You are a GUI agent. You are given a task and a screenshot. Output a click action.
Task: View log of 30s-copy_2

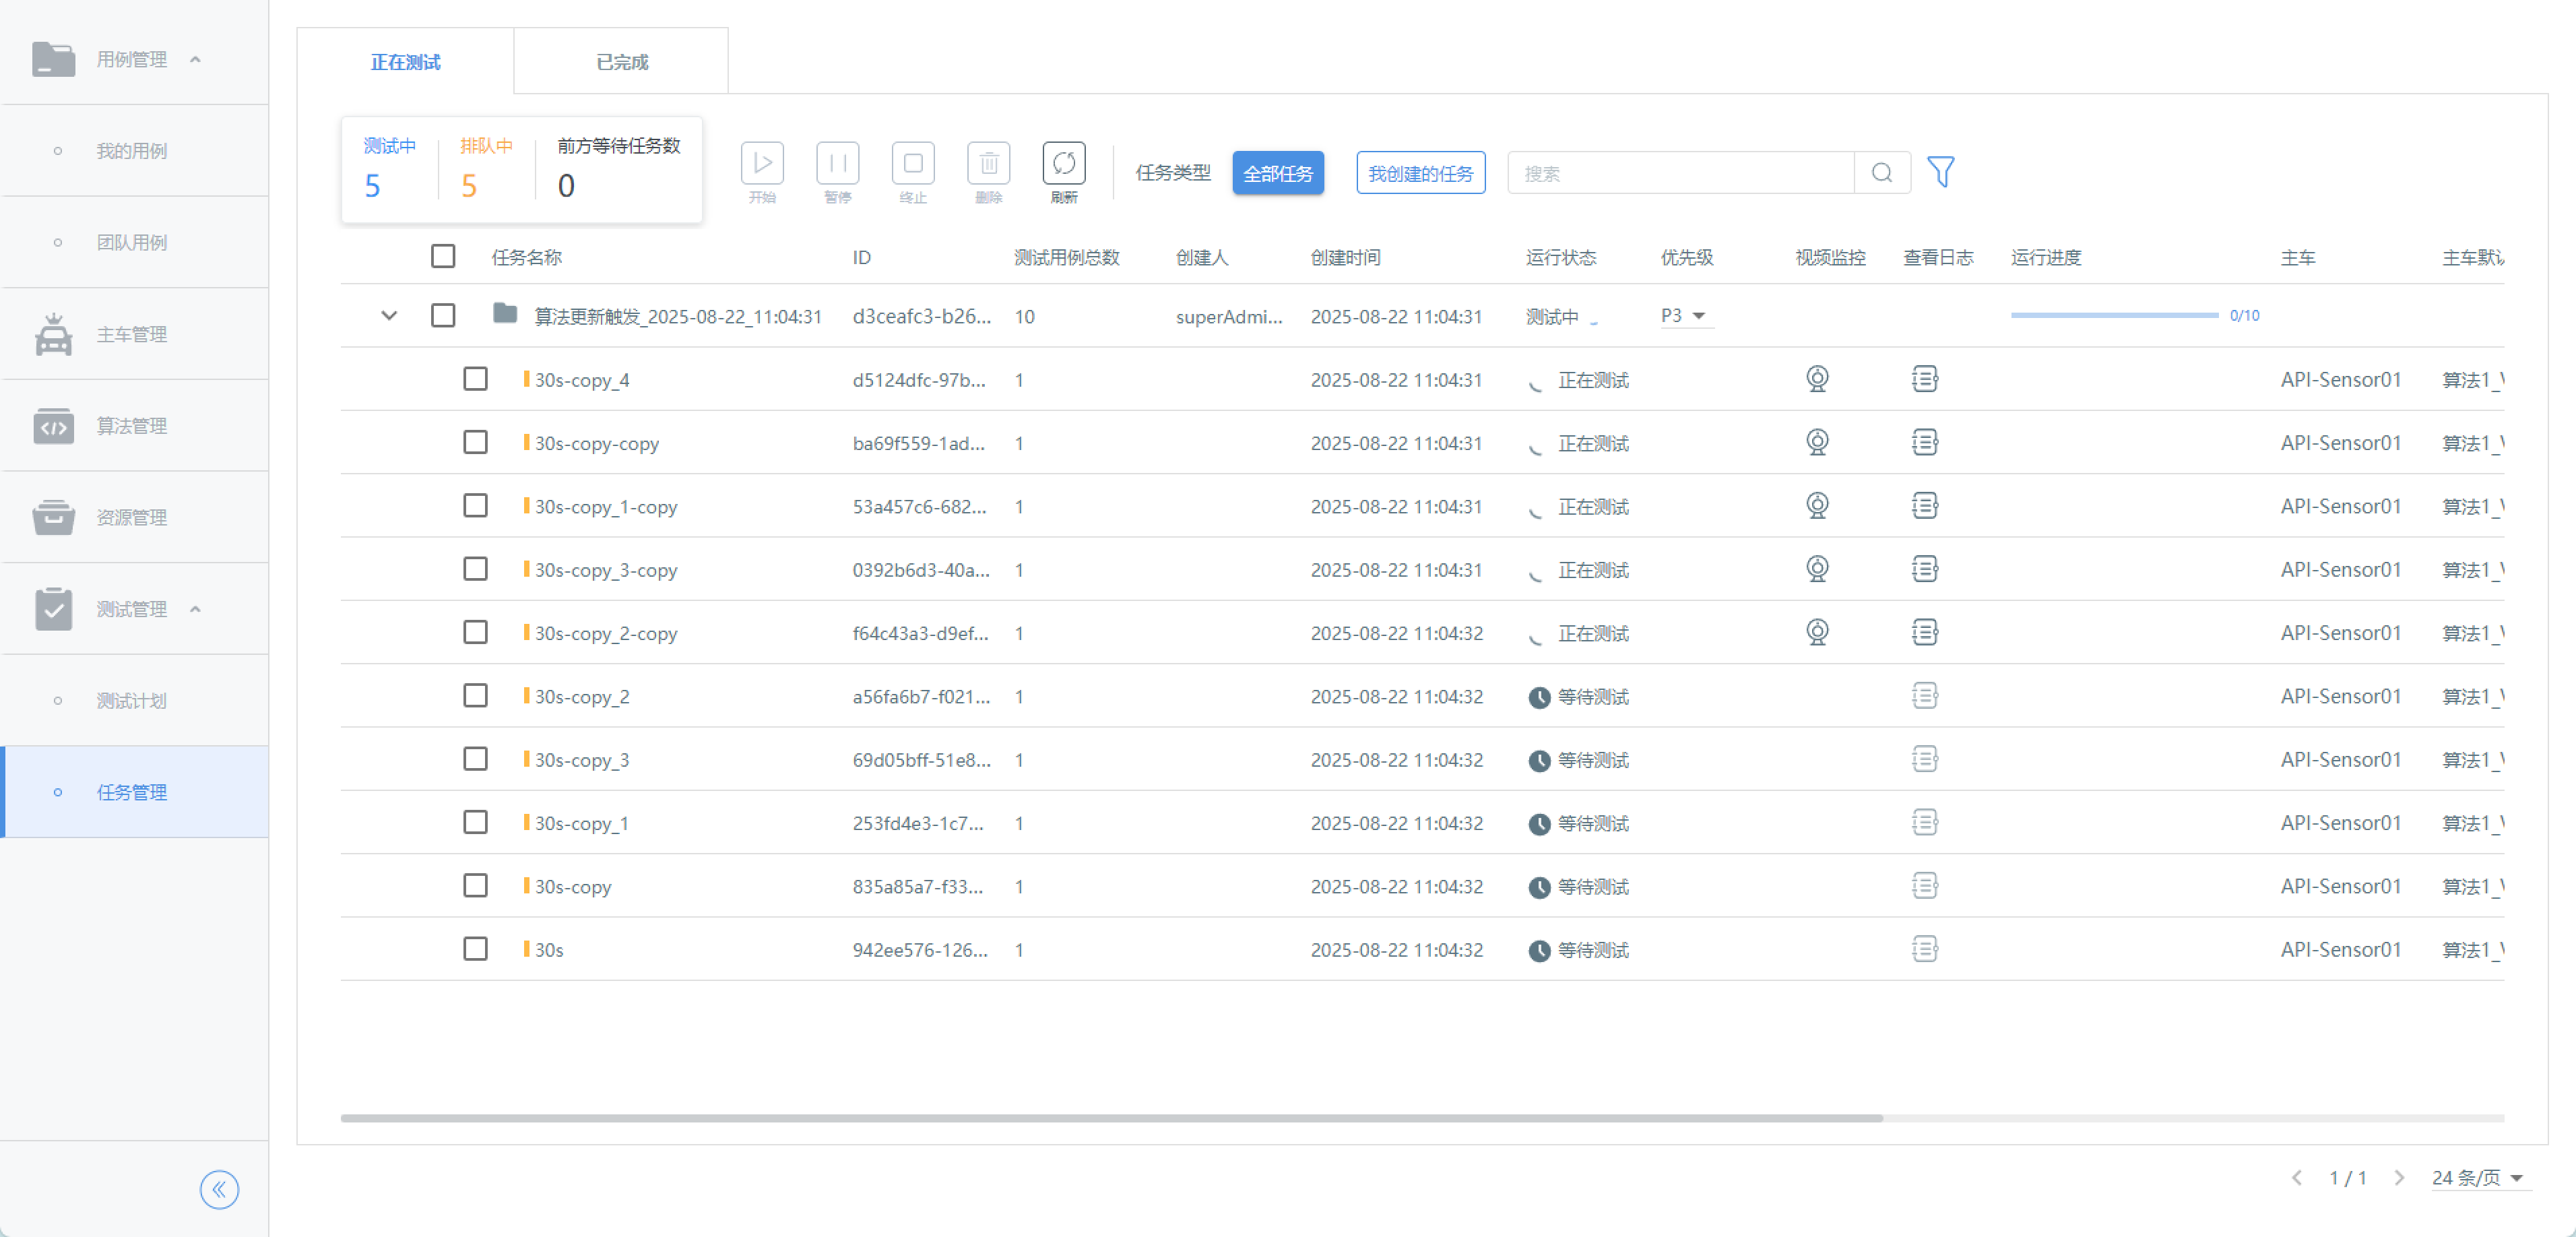coord(1925,696)
